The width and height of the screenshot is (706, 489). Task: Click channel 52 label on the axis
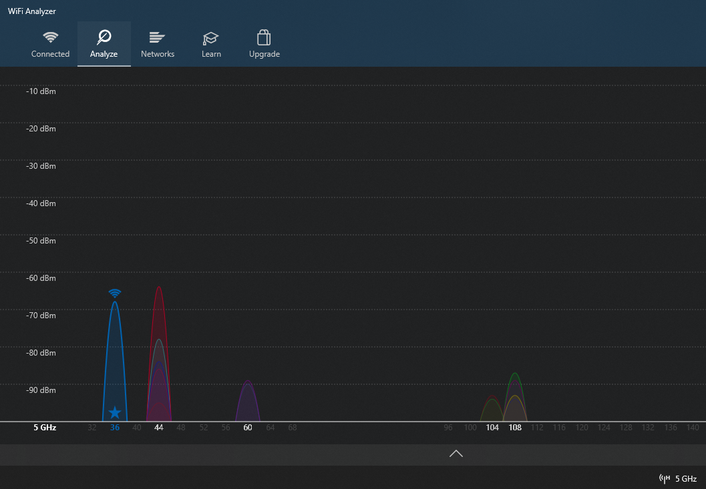click(x=204, y=428)
